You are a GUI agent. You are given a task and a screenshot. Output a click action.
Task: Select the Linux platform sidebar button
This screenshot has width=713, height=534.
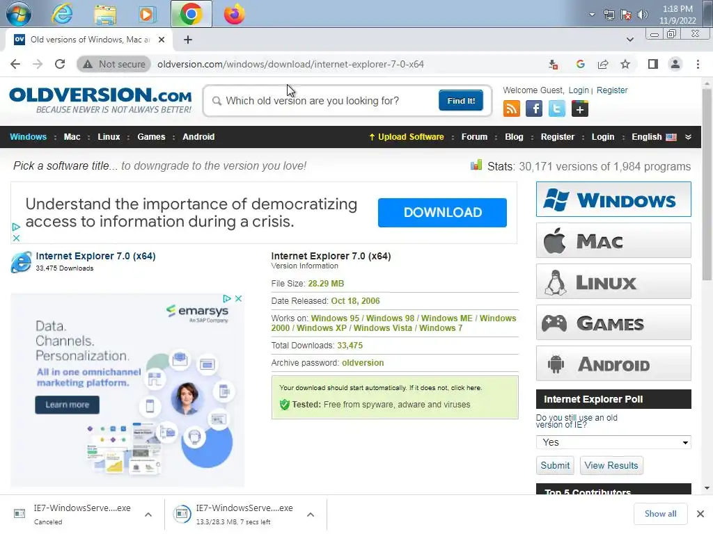pyautogui.click(x=613, y=282)
